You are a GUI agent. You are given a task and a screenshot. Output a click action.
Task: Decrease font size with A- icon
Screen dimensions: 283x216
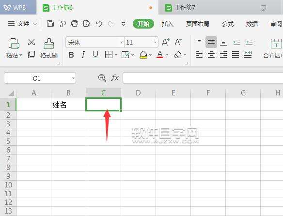[178, 42]
